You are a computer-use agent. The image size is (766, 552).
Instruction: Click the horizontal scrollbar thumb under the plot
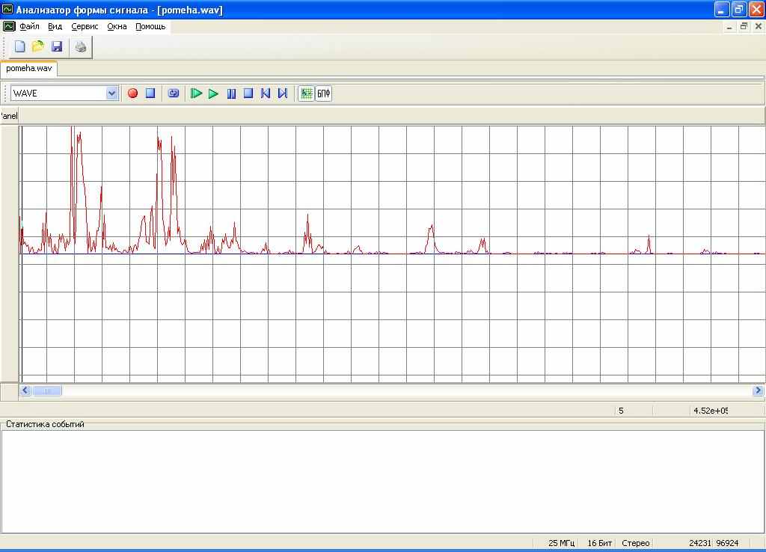pos(47,390)
